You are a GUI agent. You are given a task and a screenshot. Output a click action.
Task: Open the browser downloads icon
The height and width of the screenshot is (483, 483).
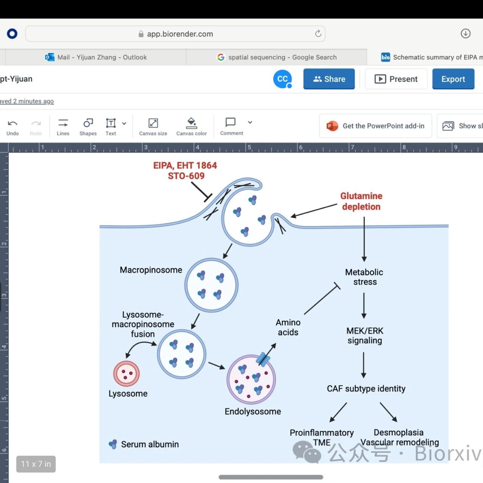coord(466,34)
